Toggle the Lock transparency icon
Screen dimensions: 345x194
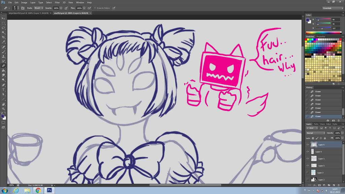coord(313,138)
